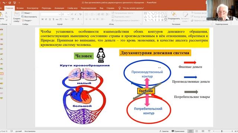This screenshot has width=238, height=133.
Task: Adjust the zoom slider in status bar
Action: click(x=222, y=131)
